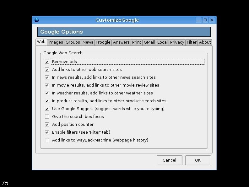
Task: Toggle Use Google Suggest option
Action: 47,109
